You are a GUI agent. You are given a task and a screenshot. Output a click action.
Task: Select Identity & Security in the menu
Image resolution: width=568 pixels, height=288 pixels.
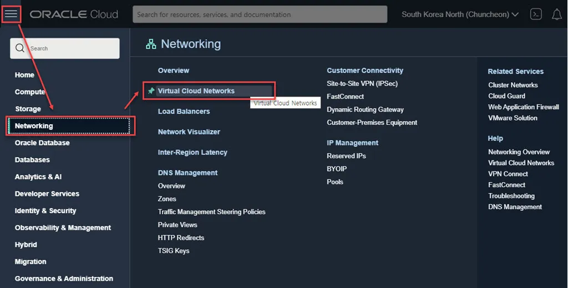(45, 211)
